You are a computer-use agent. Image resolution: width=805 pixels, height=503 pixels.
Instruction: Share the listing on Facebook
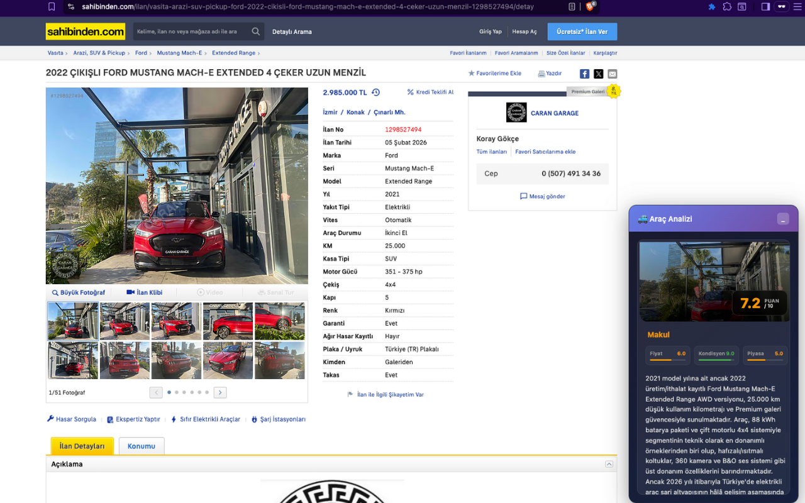pos(584,74)
